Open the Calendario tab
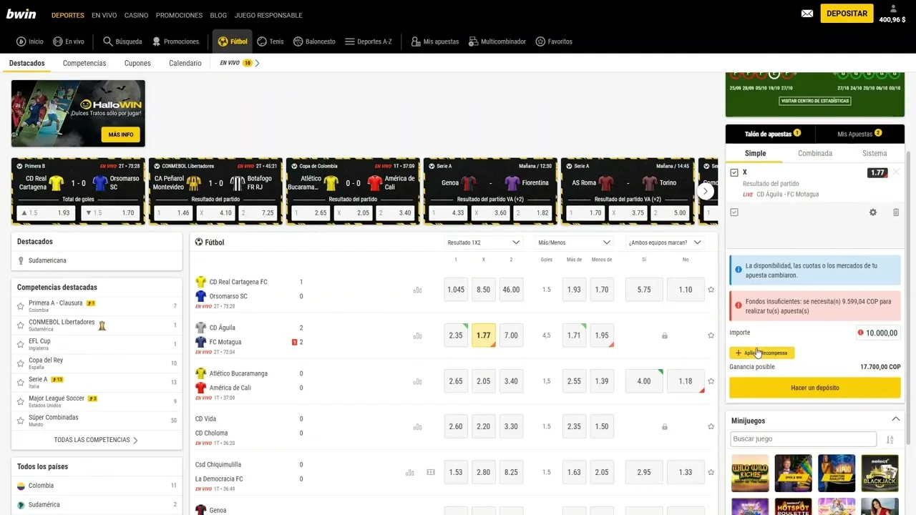This screenshot has height=515, width=916. pos(185,63)
